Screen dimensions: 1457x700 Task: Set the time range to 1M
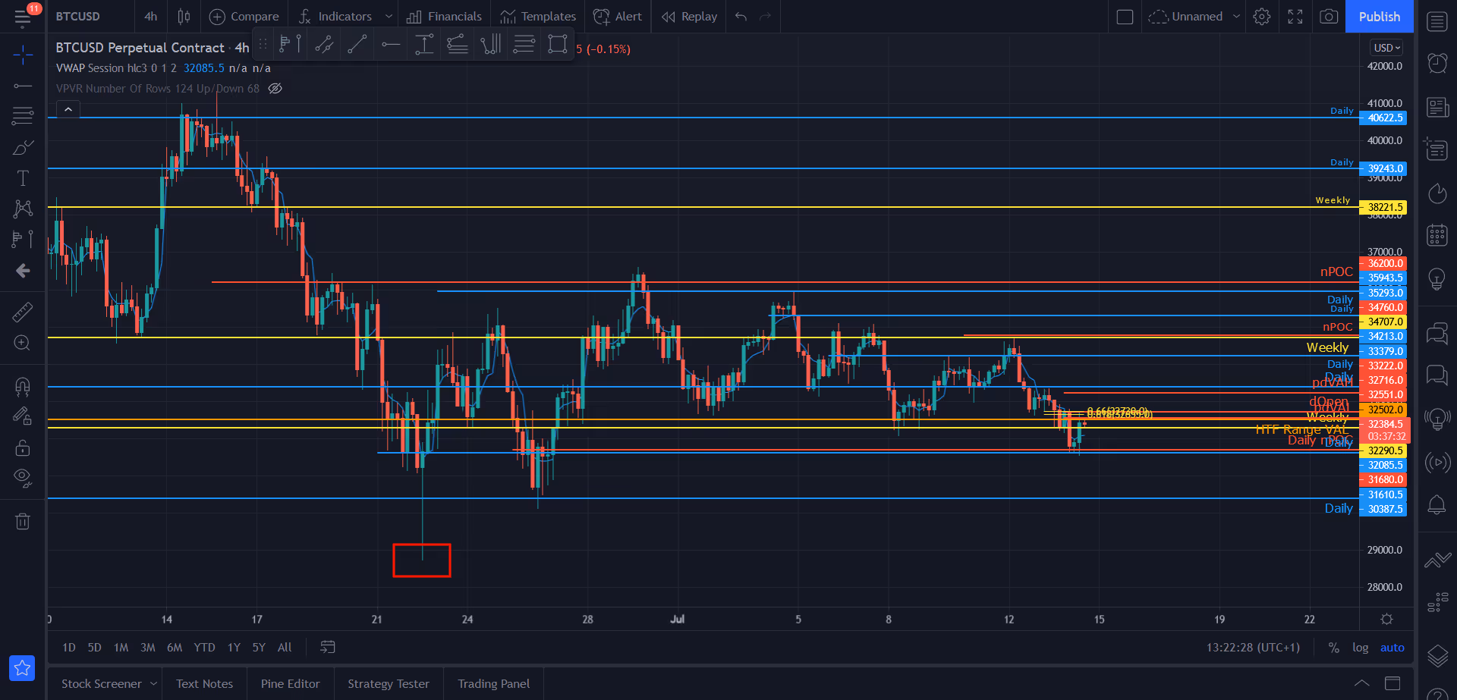pyautogui.click(x=121, y=648)
